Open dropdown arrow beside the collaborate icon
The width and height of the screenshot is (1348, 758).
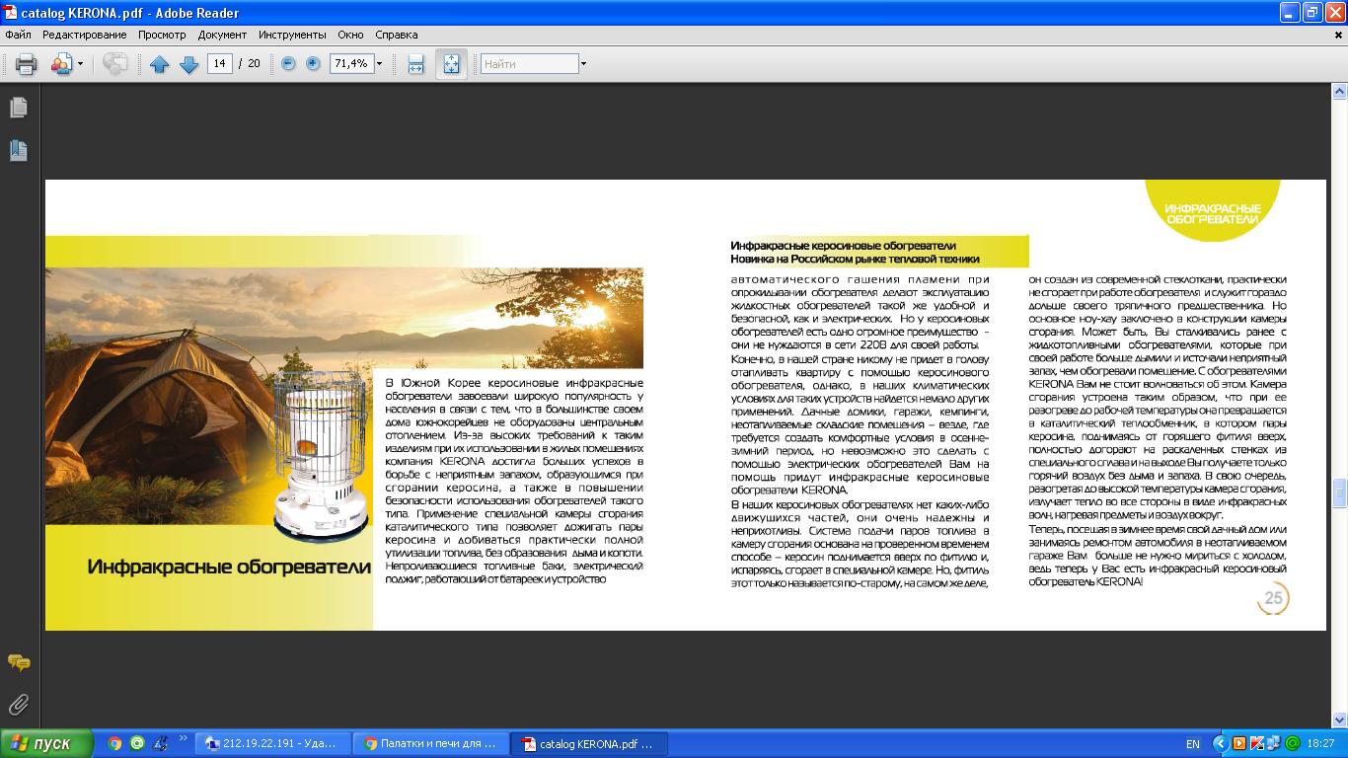[80, 64]
